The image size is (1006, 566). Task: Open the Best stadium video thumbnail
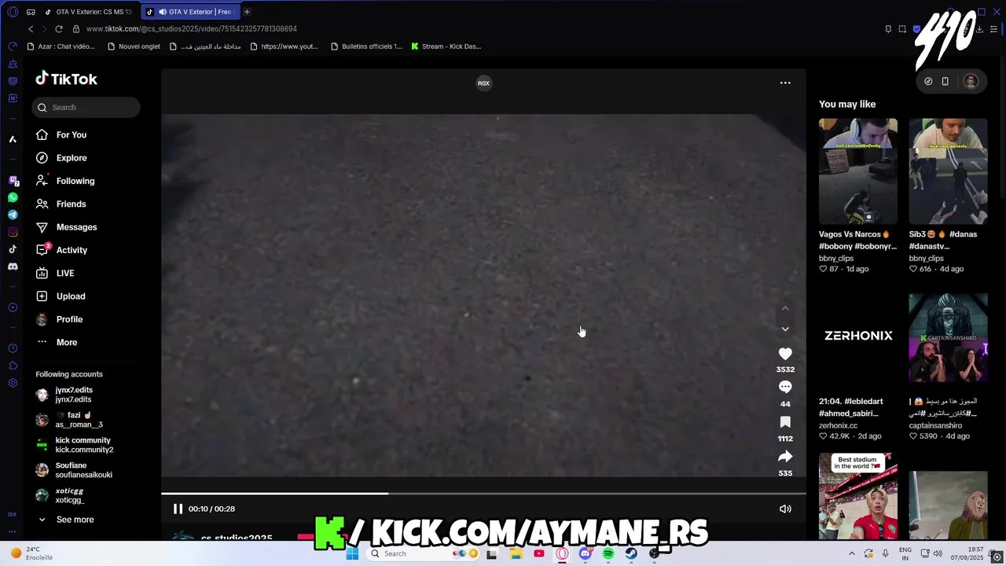pyautogui.click(x=857, y=497)
